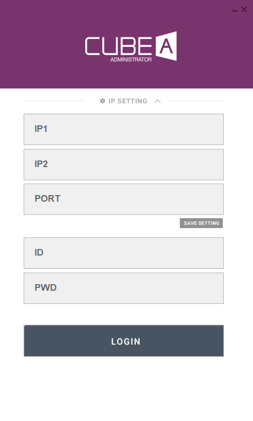253x421 pixels.
Task: Click divider line left of IP SETTING
Action: point(55,101)
